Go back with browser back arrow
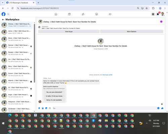Image resolution: width=168 pixels, height=134 pixels. coord(3,8)
